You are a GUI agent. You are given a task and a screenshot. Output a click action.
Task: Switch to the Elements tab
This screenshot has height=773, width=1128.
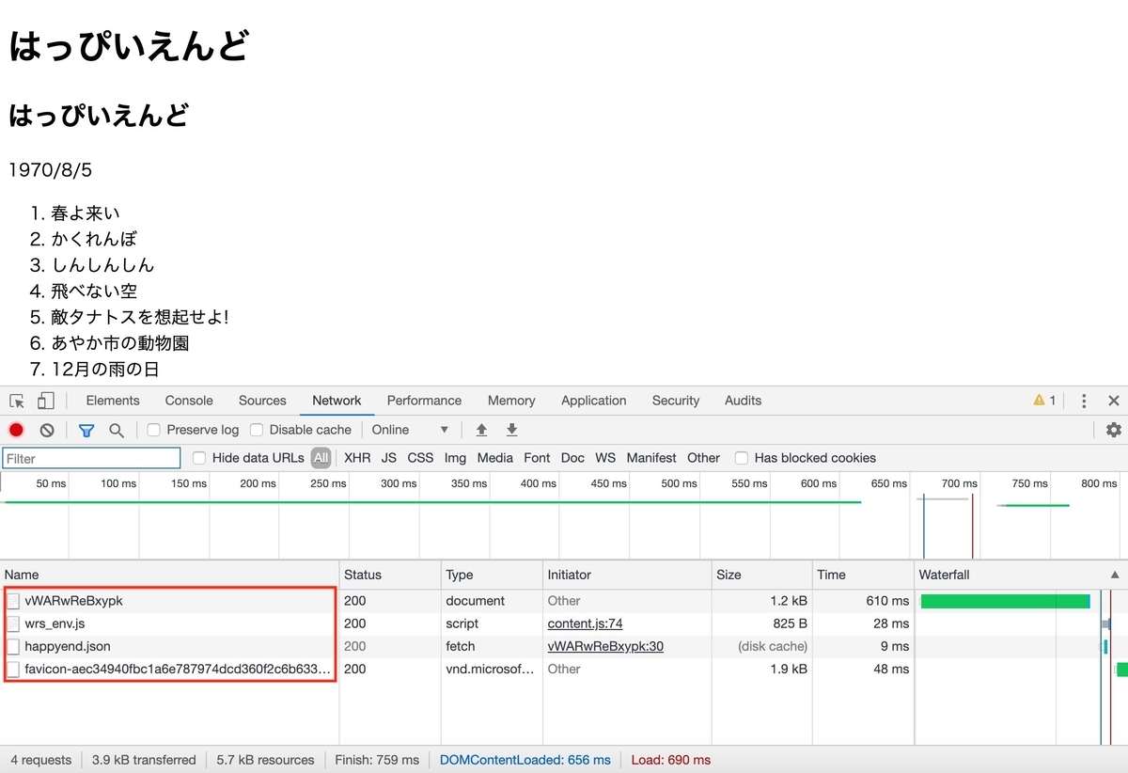click(113, 401)
